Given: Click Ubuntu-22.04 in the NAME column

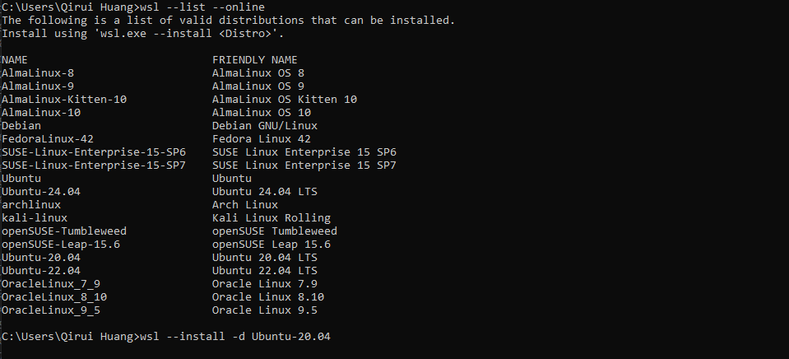Looking at the screenshot, I should click(x=41, y=271).
